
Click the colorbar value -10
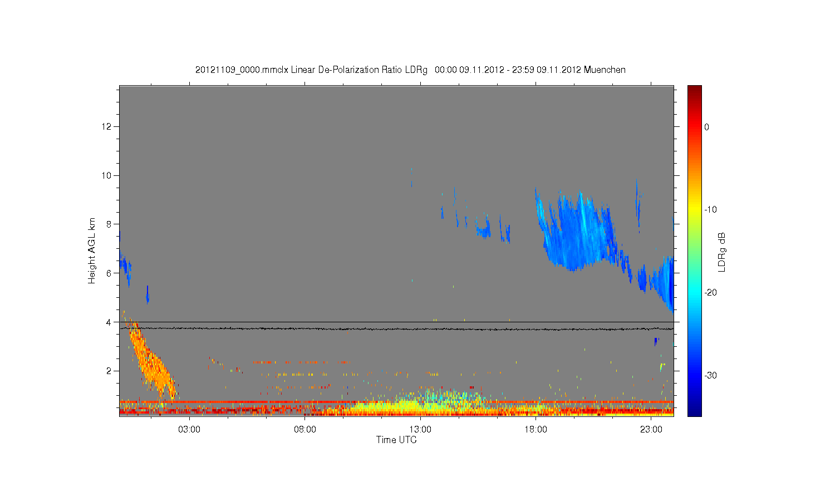(x=710, y=210)
